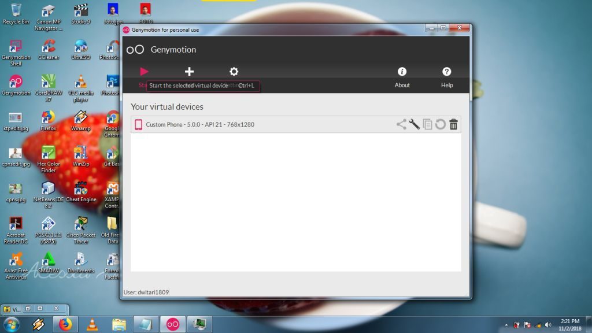
Task: Factory reset the Custom Phone device
Action: (440, 124)
